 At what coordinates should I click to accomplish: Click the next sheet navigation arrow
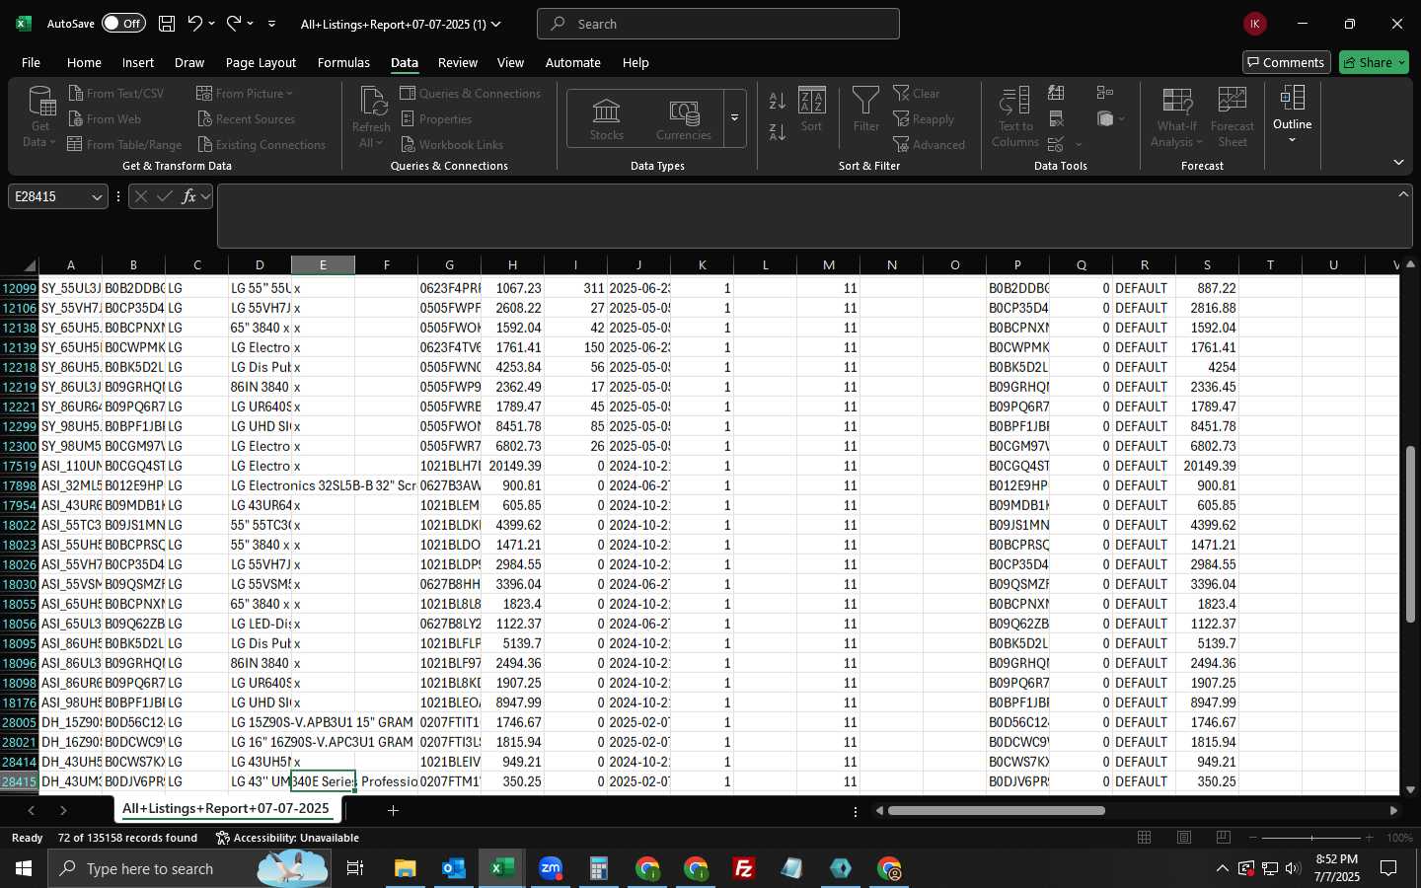(x=63, y=810)
